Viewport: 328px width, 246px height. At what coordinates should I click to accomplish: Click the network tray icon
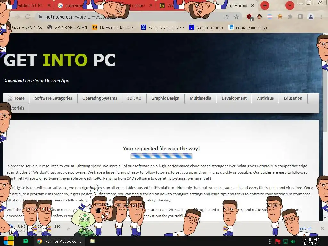pos(285,242)
